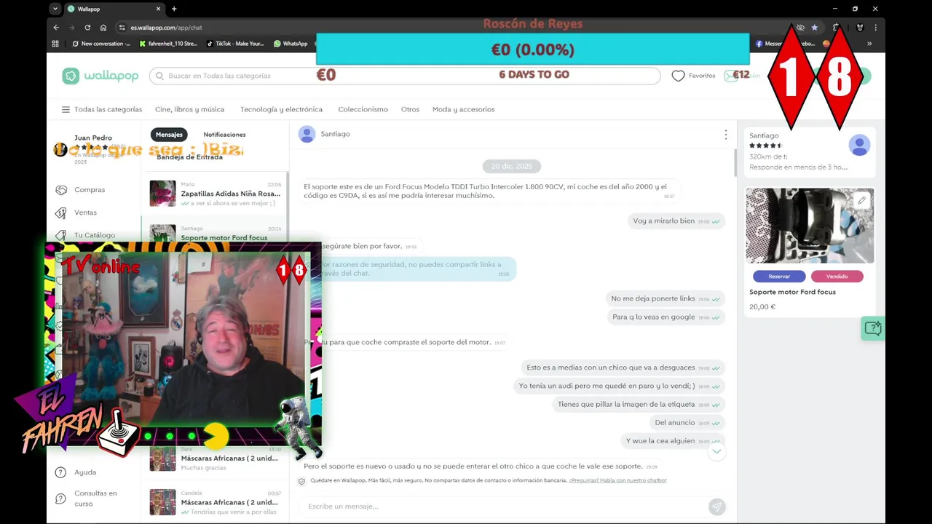The height and width of the screenshot is (524, 932).
Task: Reload the page in browser
Action: click(87, 28)
